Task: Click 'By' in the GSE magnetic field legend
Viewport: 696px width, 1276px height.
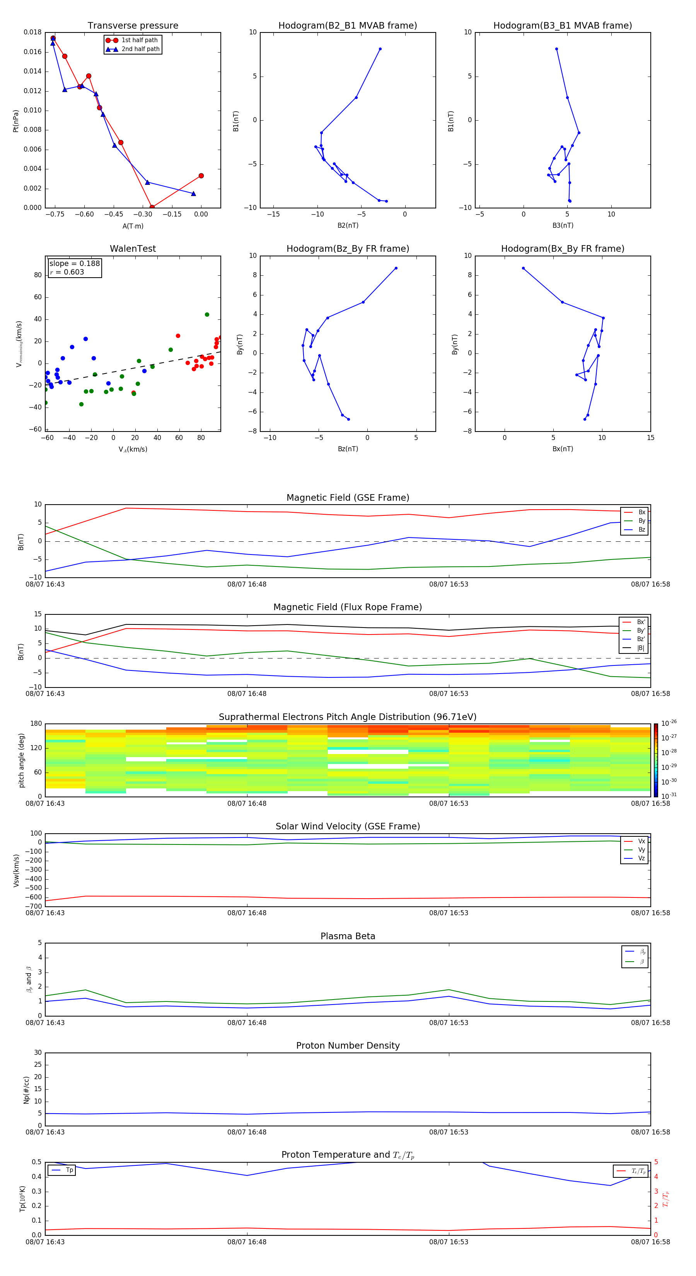Action: [635, 520]
